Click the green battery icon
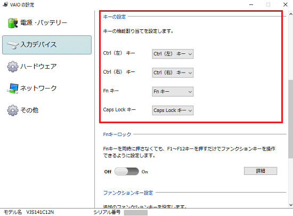This screenshot has width=293, height=216. (13, 23)
